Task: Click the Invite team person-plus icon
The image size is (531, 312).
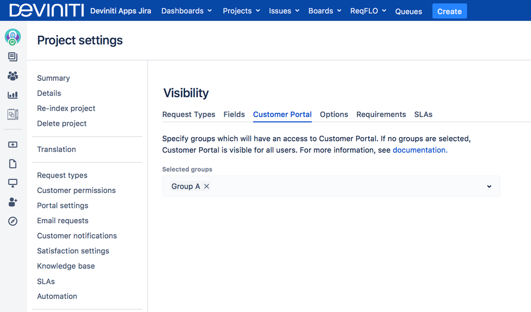Action: [13, 202]
